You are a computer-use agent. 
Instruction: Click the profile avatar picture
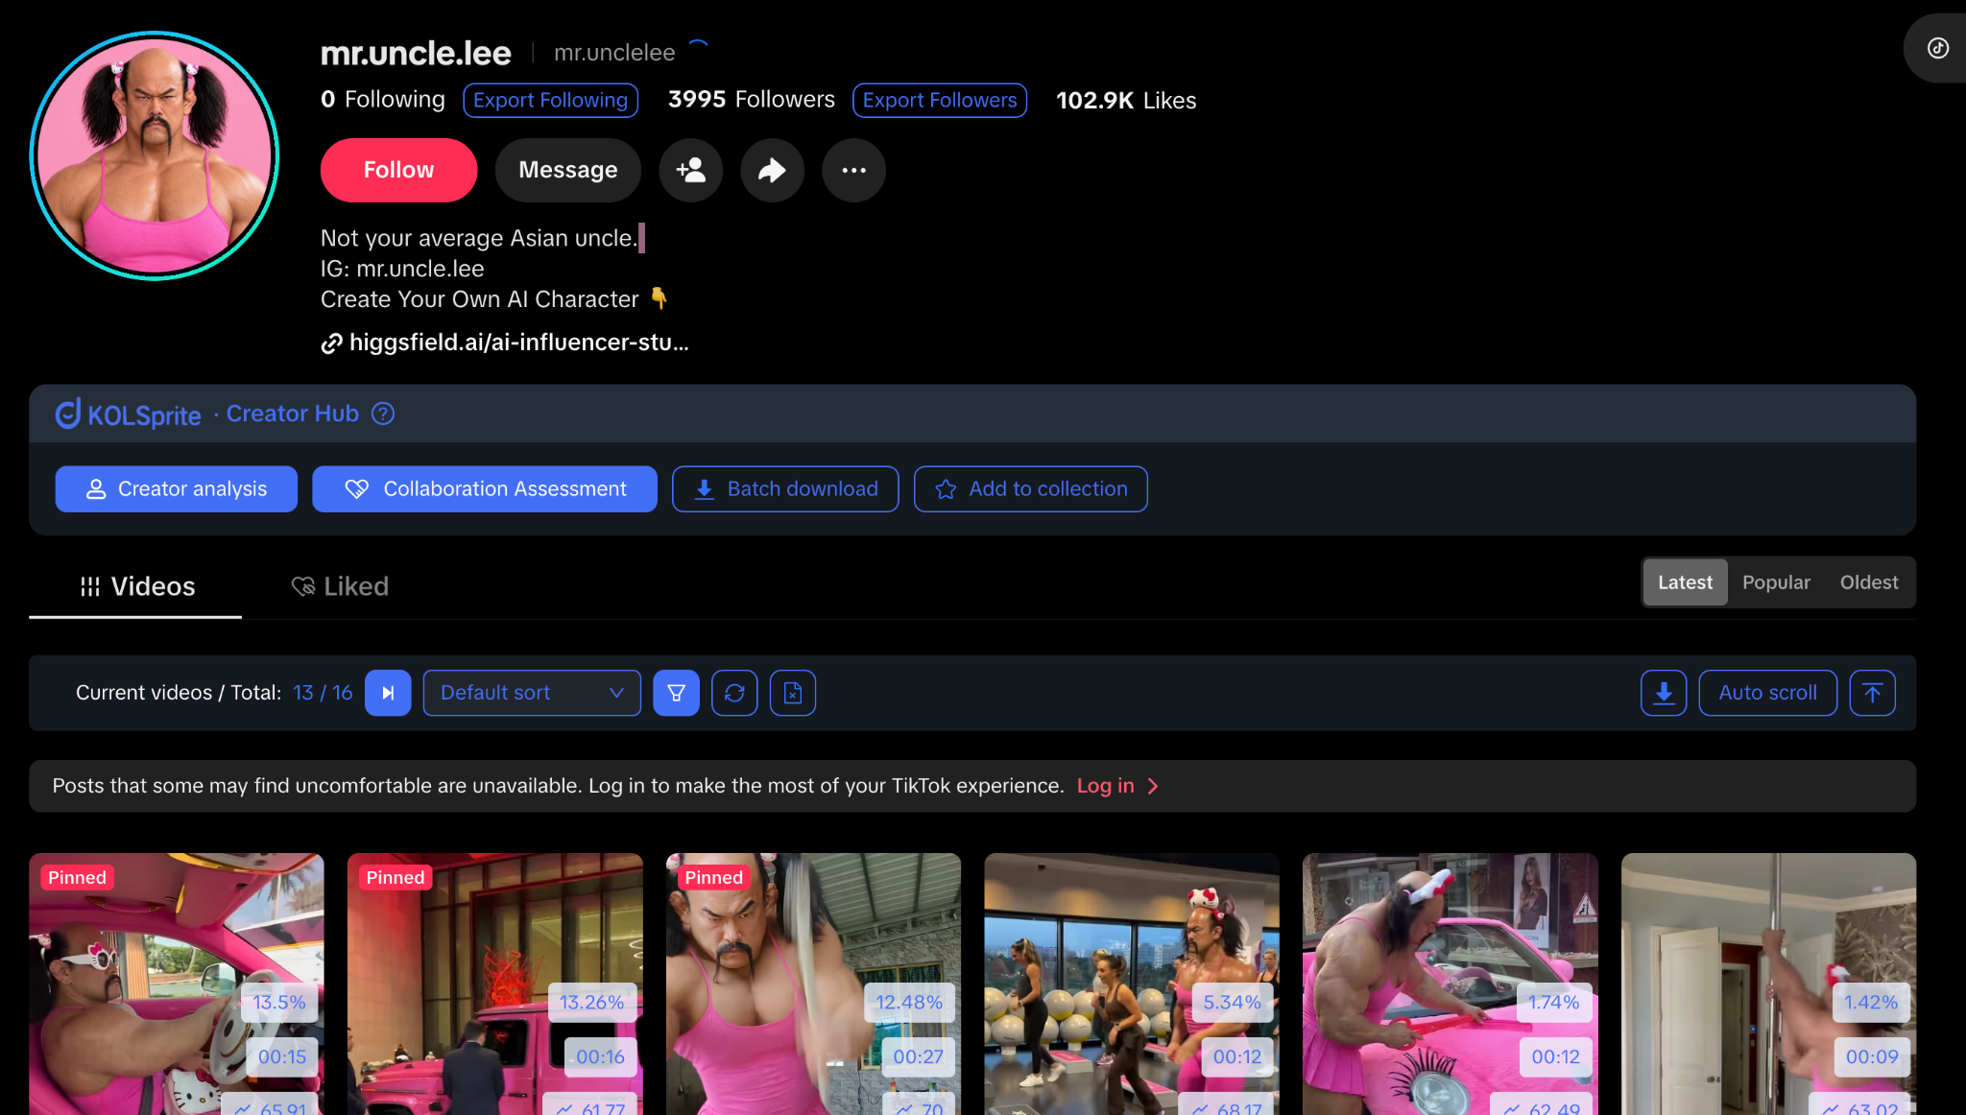click(155, 155)
